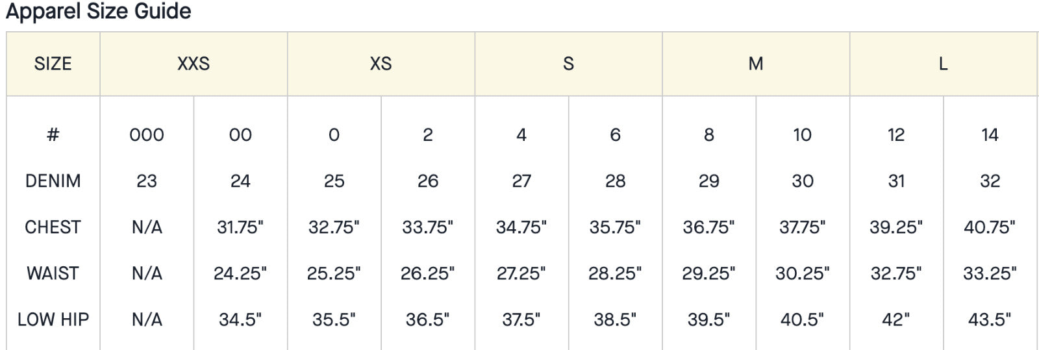The height and width of the screenshot is (350, 1039).
Task: Click the XS size column header
Action: [381, 64]
